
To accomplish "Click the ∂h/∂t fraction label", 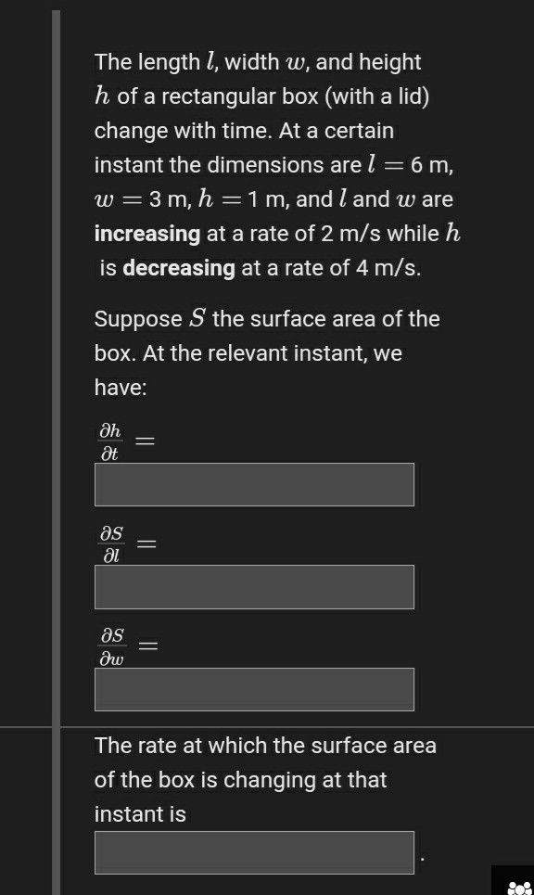I will (x=110, y=441).
